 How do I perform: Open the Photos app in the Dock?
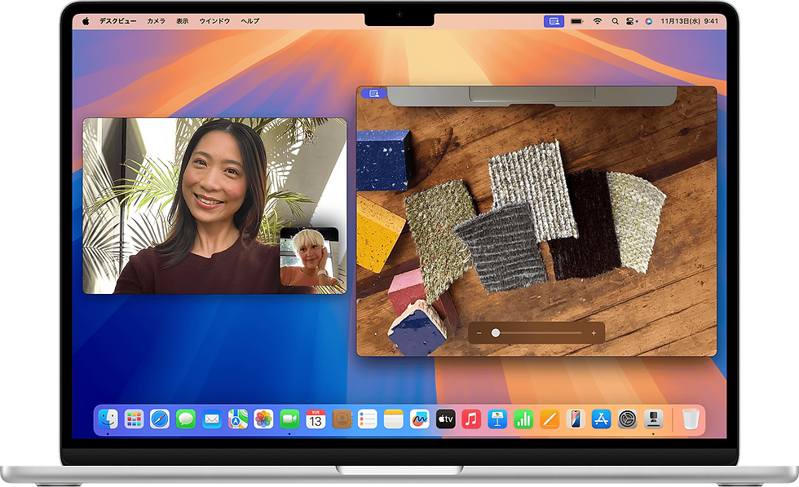(263, 419)
